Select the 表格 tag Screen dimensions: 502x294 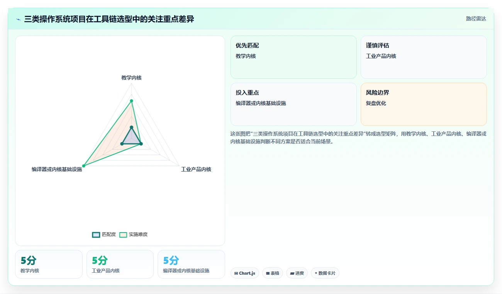coord(273,273)
